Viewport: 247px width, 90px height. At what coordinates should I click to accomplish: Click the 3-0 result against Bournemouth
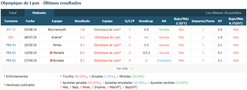pyautogui.click(x=82, y=29)
